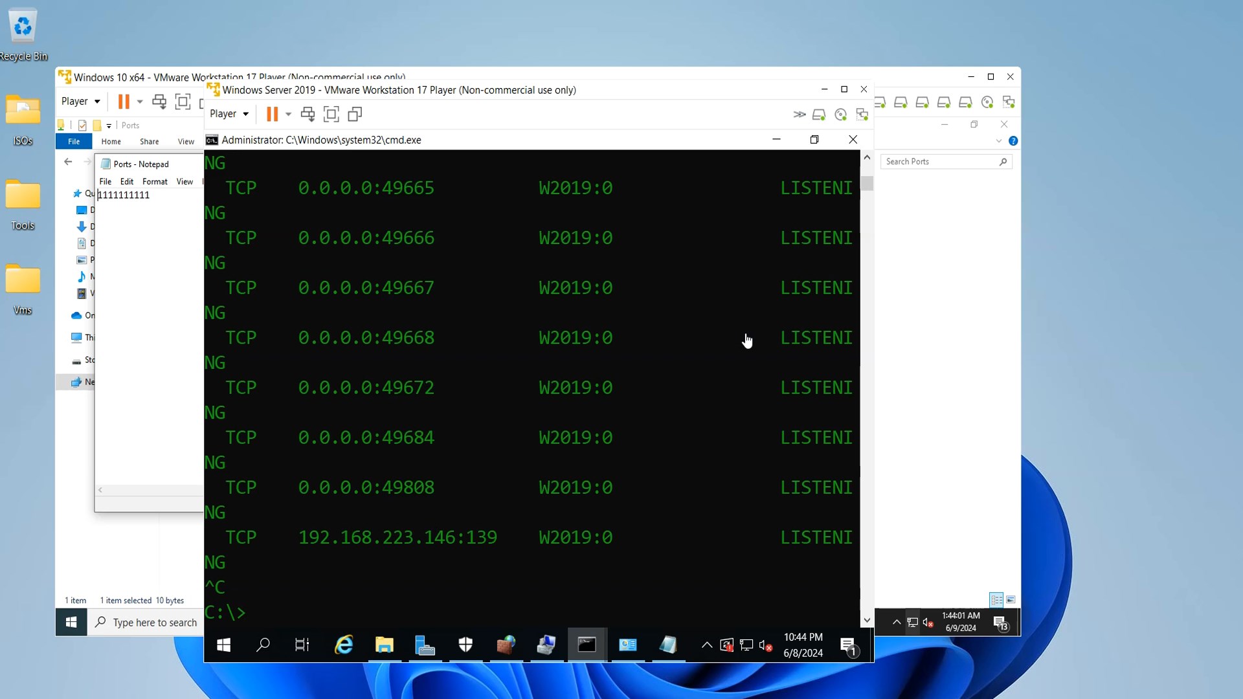The width and height of the screenshot is (1243, 699).
Task: Open Internet Explorer from Server taskbar
Action: [x=344, y=645]
